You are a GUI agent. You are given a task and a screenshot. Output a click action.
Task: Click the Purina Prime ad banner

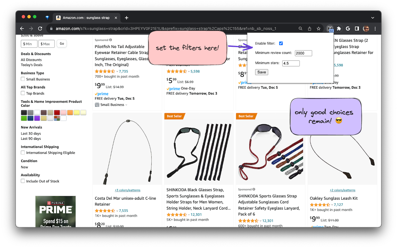(x=56, y=211)
